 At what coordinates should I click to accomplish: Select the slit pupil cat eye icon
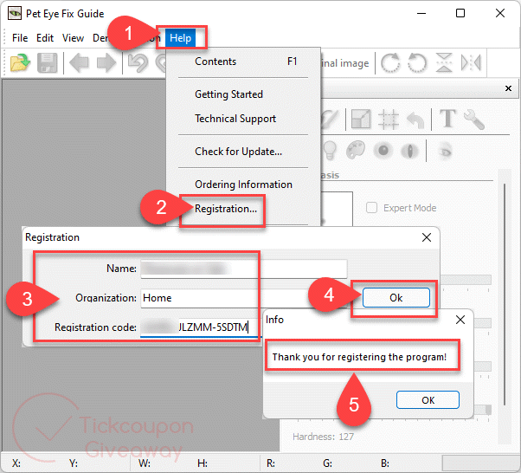coord(410,151)
